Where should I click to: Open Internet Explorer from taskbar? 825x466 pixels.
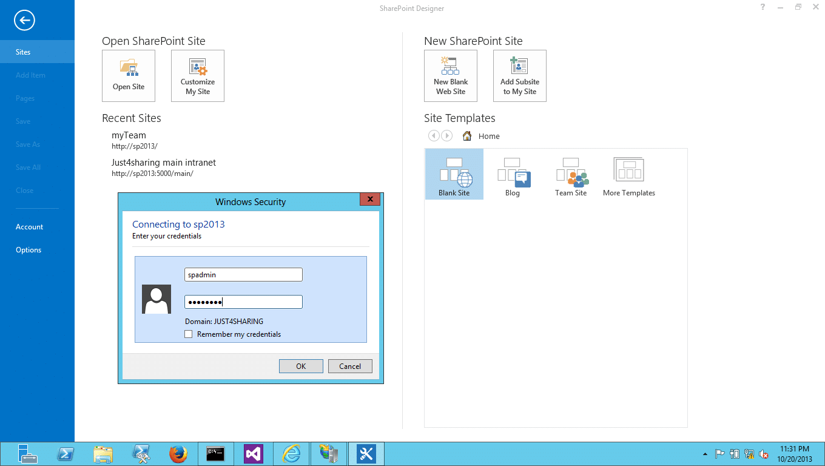291,454
